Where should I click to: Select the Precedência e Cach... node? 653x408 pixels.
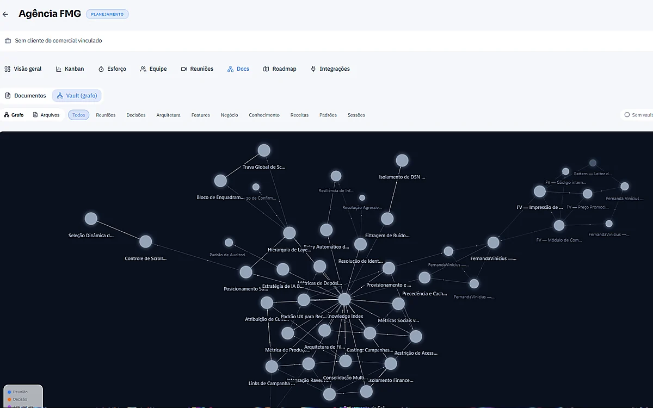click(x=424, y=277)
